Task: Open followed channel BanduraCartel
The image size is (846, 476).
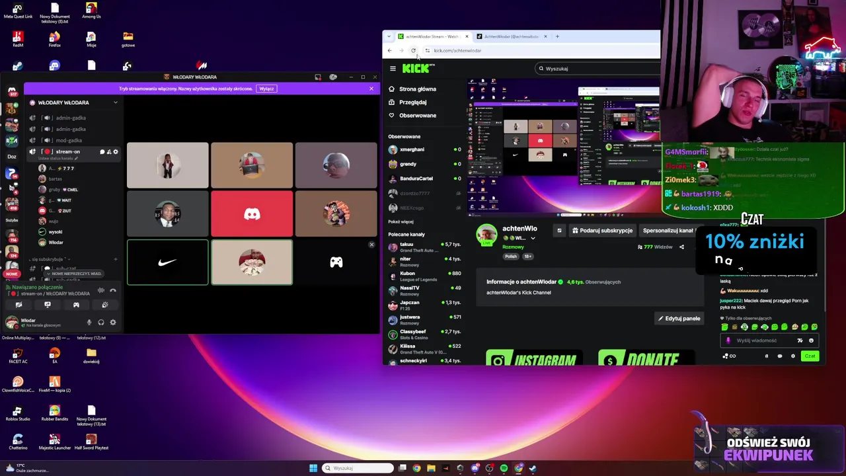Action: (424, 178)
